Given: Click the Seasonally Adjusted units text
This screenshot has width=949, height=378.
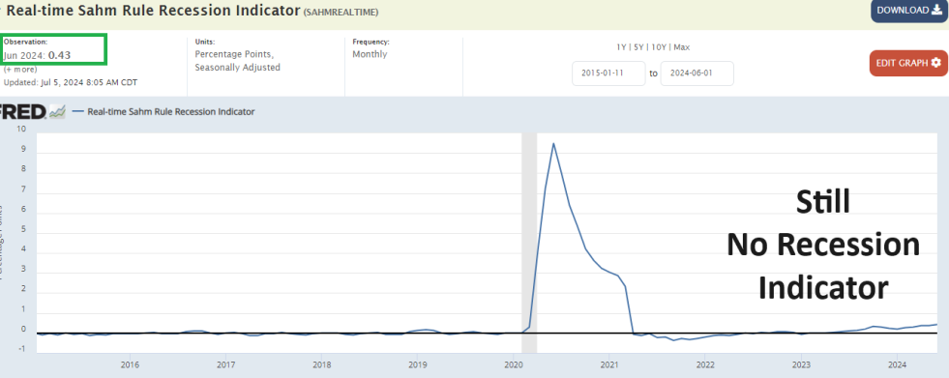Looking at the screenshot, I should click(237, 68).
